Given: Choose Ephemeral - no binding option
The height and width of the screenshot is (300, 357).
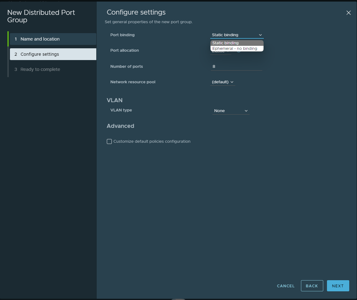Looking at the screenshot, I should coord(237,49).
